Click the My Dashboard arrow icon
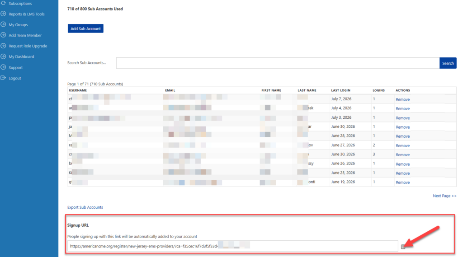Image resolution: width=463 pixels, height=257 pixels. [x=3, y=56]
